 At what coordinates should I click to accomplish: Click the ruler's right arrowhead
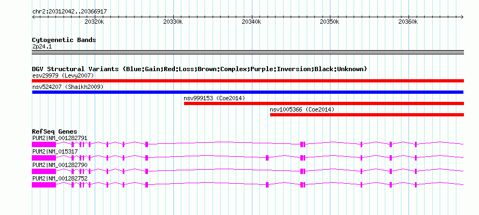462,17
